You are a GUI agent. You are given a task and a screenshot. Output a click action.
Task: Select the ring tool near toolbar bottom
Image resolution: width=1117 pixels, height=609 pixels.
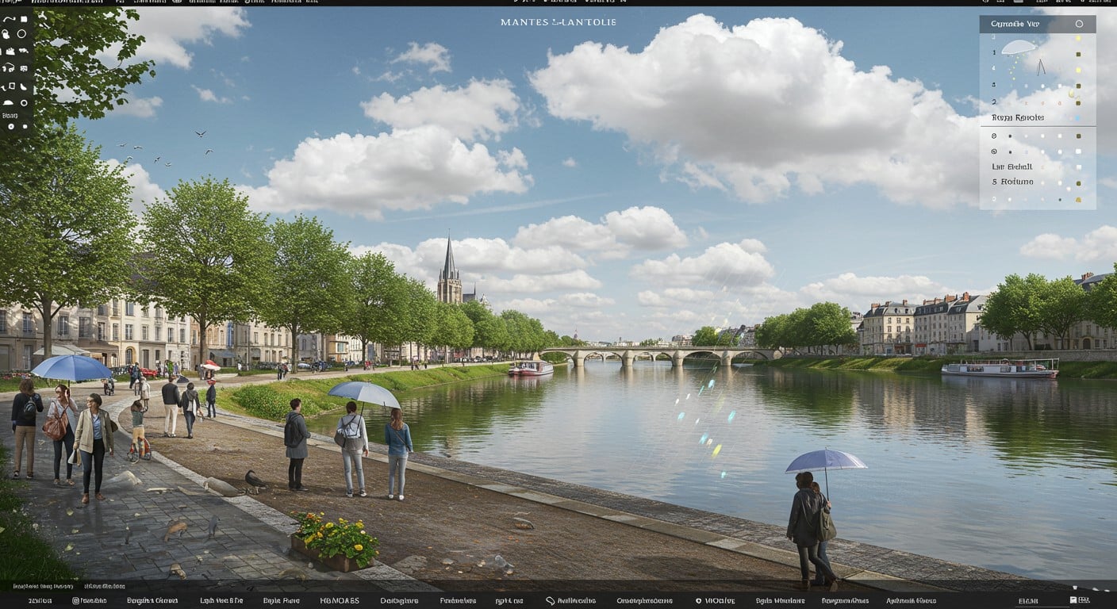(x=24, y=103)
